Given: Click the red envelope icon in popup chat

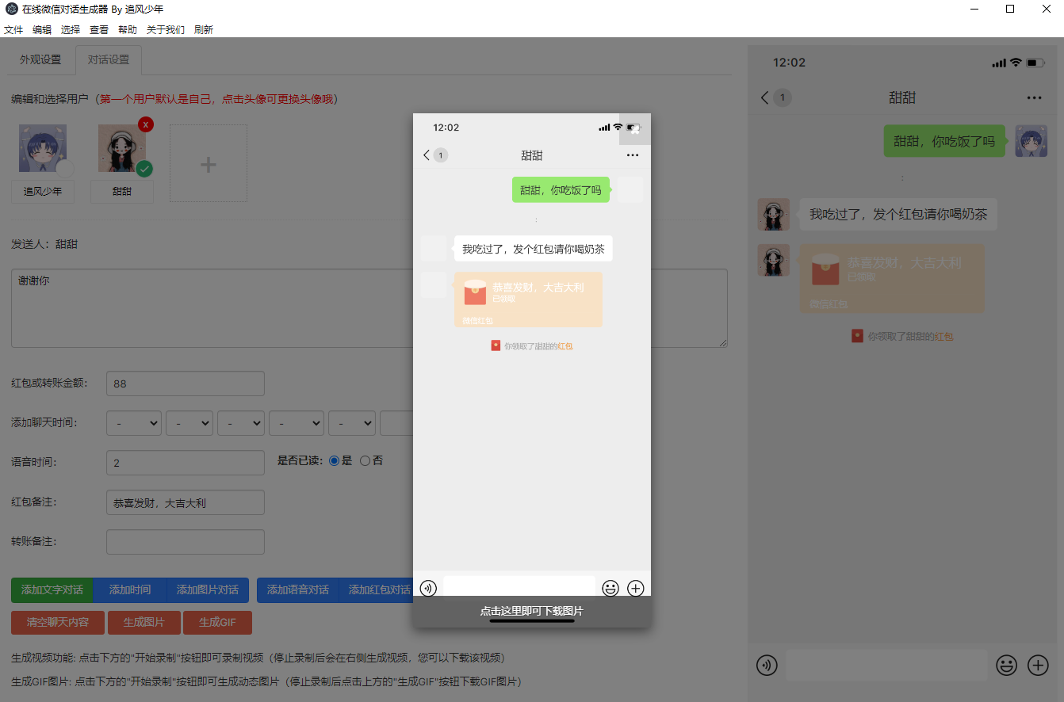Looking at the screenshot, I should point(475,292).
